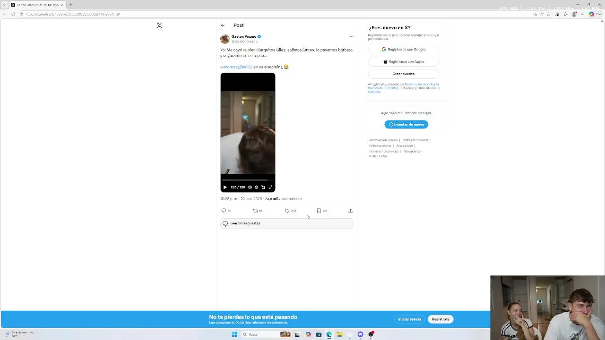Seek on the video progress bar

click(248, 180)
